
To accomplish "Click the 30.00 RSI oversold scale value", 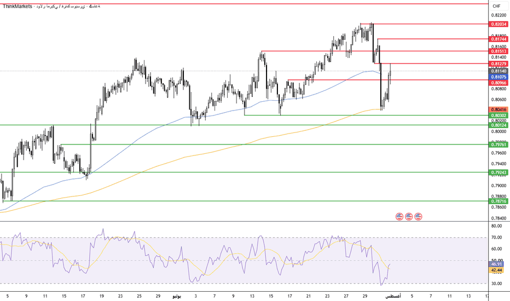I will (x=496, y=283).
